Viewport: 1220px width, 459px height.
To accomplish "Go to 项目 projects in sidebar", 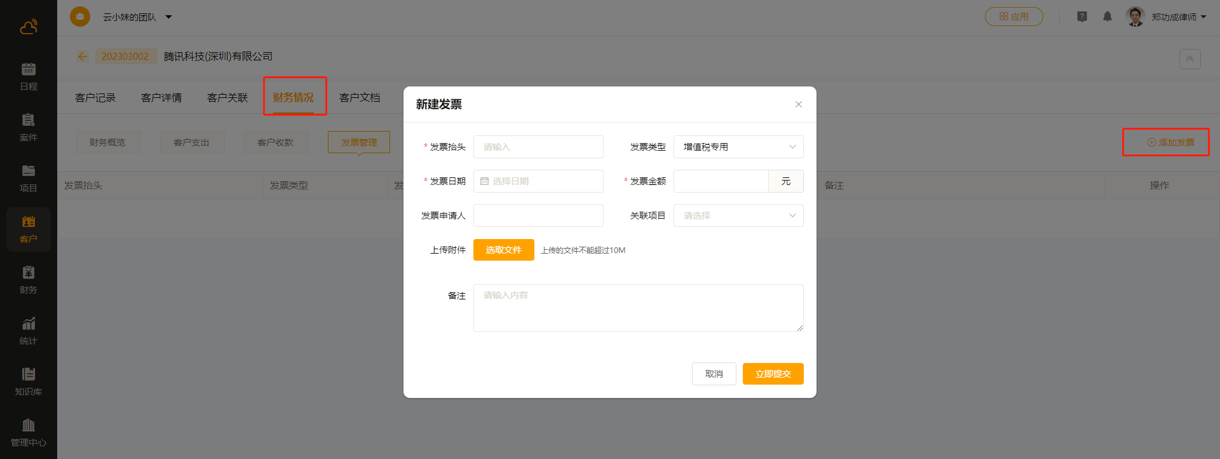I will pos(29,178).
